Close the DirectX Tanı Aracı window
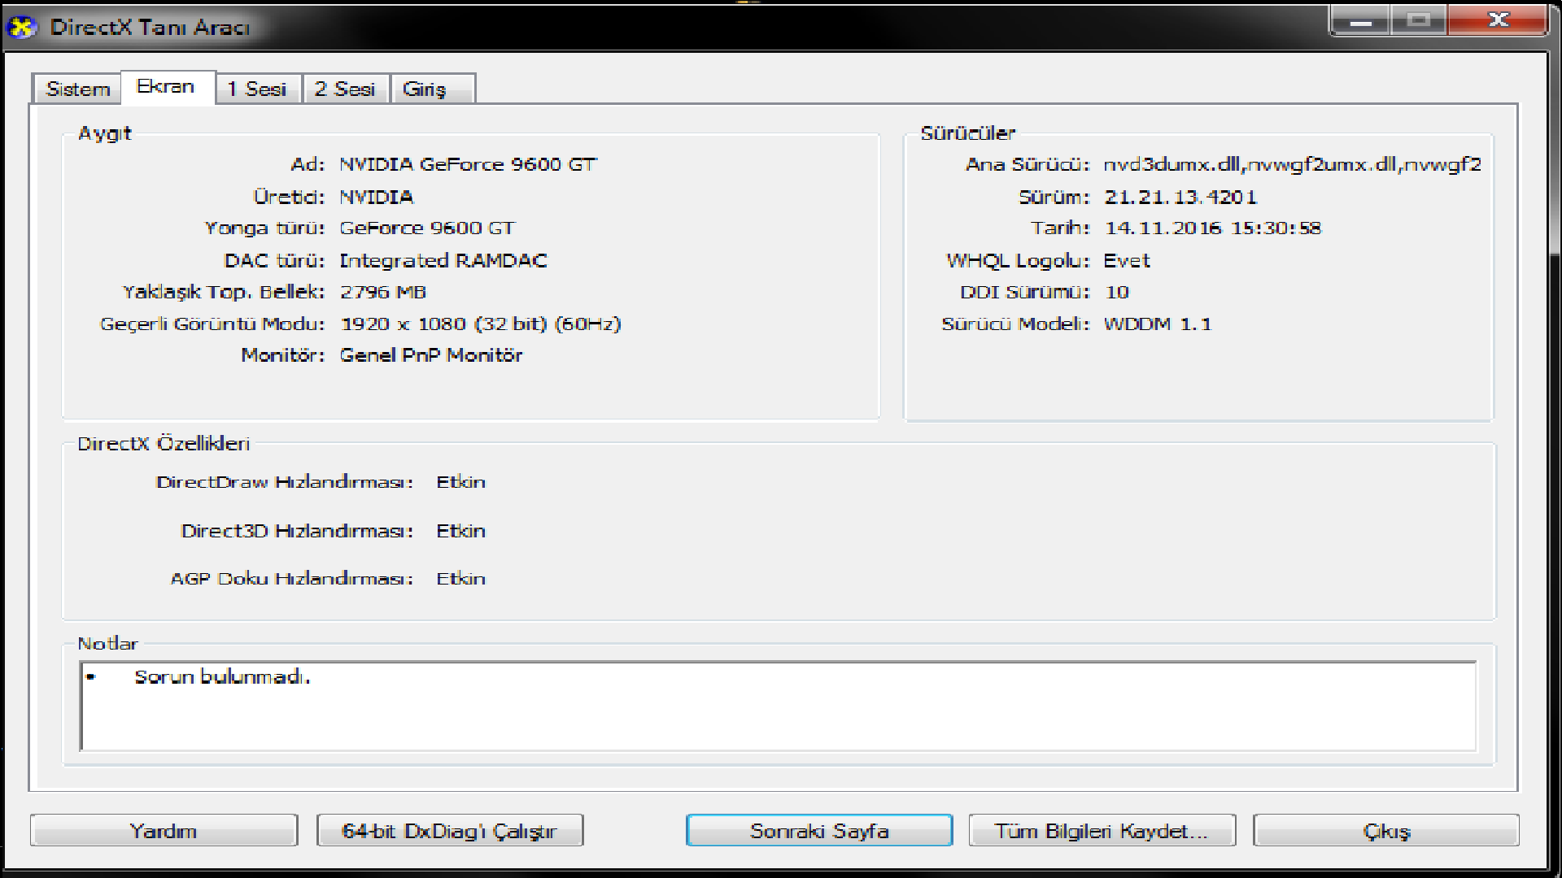Screen dimensions: 1562x878 click(x=1498, y=21)
